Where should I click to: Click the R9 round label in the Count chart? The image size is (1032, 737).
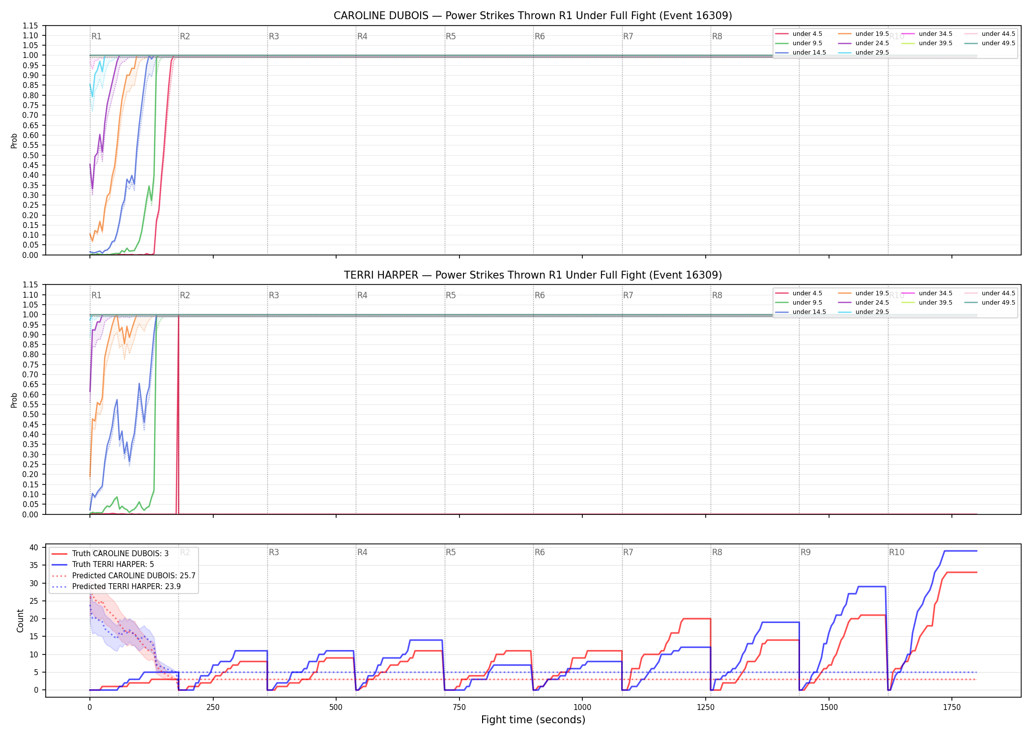click(805, 552)
